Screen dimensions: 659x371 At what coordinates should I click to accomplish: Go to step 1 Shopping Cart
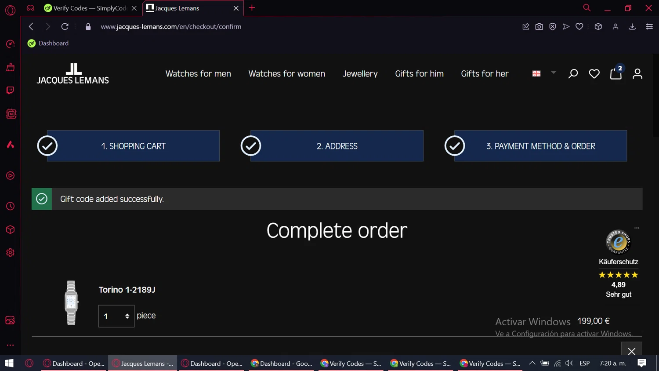coord(133,146)
